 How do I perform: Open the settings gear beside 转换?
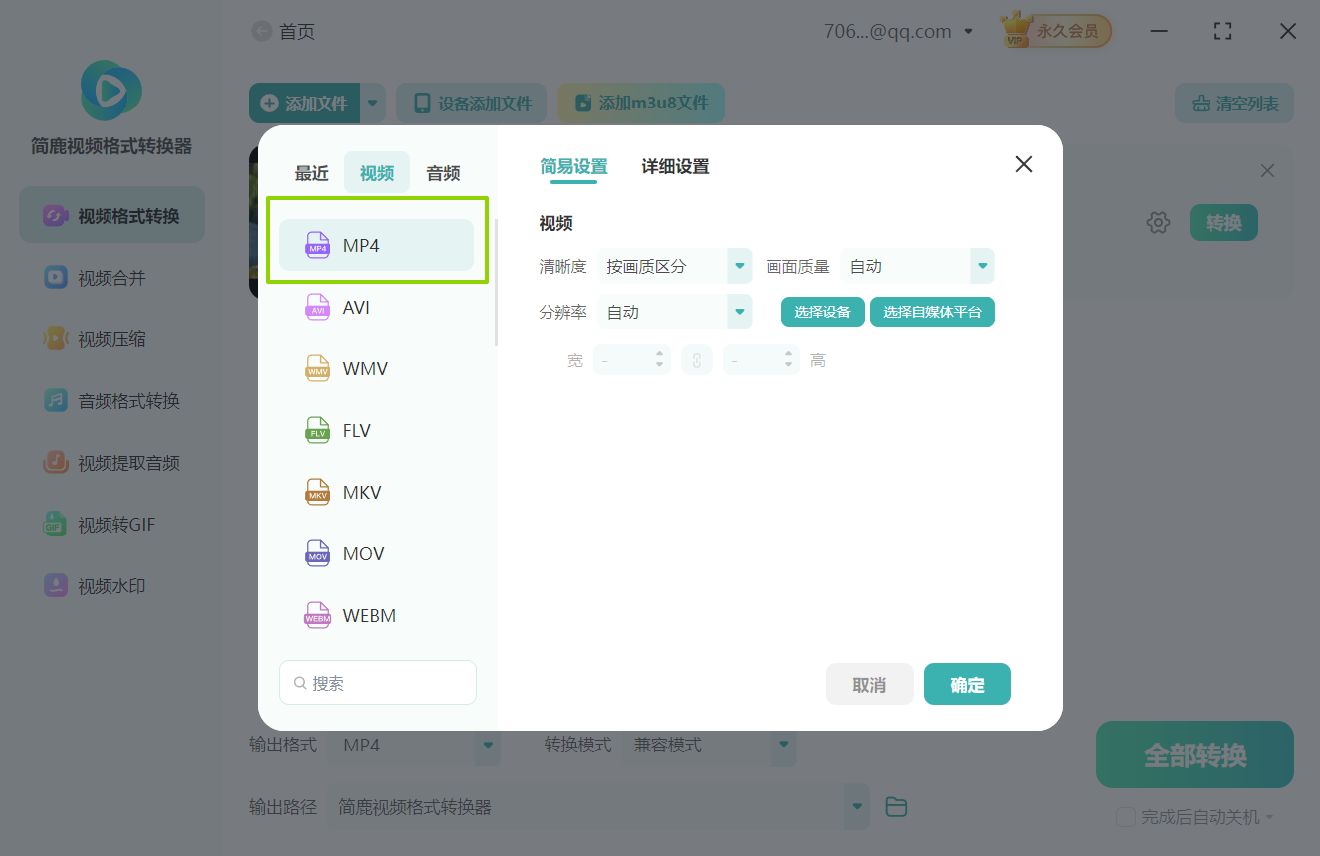click(x=1158, y=222)
